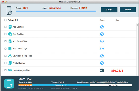Tick the Select All checkbox
The height and width of the screenshot is (91, 139).
tap(5, 20)
